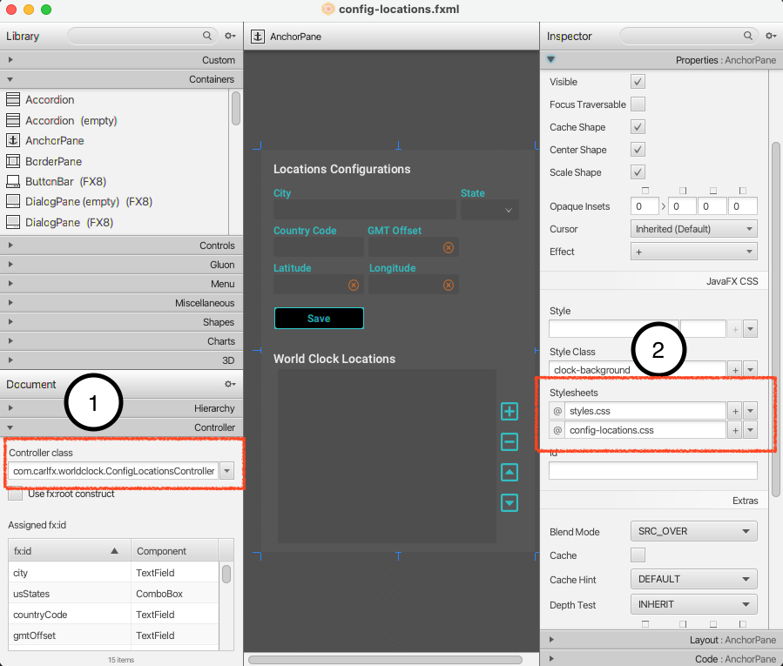Click the plus add-location icon button

(510, 412)
